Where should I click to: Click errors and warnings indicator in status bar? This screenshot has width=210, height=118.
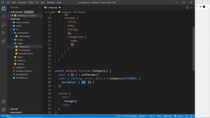coord(6,116)
